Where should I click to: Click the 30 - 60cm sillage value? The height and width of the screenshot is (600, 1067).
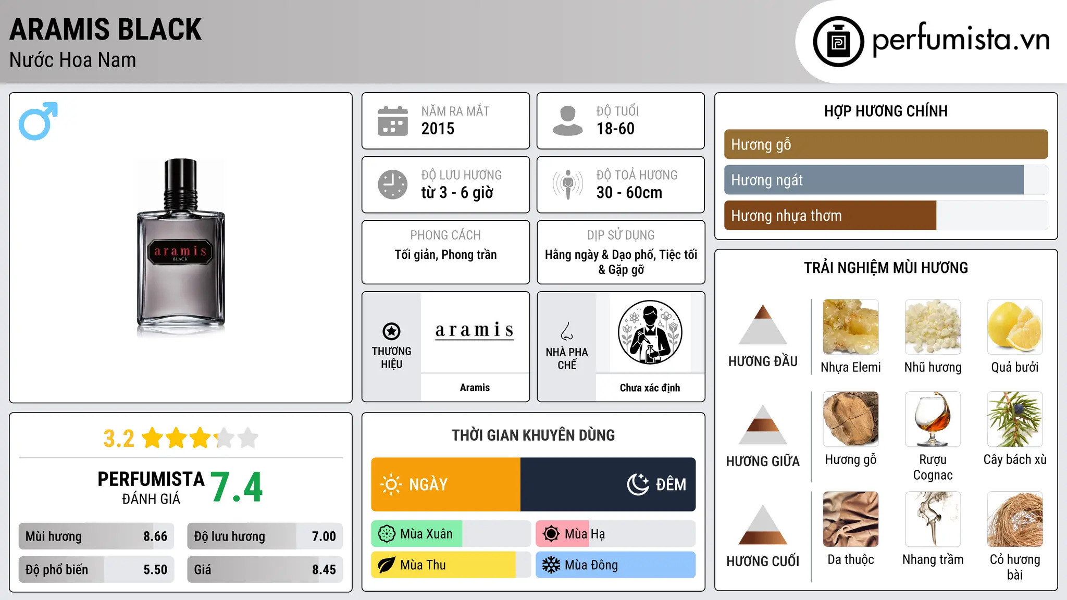point(629,193)
